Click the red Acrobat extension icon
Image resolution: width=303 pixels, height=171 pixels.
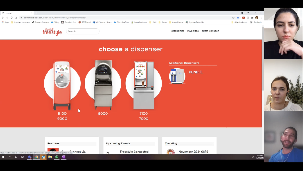(244, 18)
